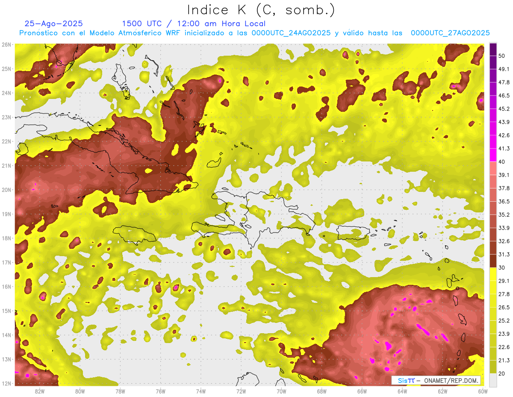Click the colorbar value '40'
Image resolution: width=513 pixels, height=397 pixels.
(x=502, y=161)
